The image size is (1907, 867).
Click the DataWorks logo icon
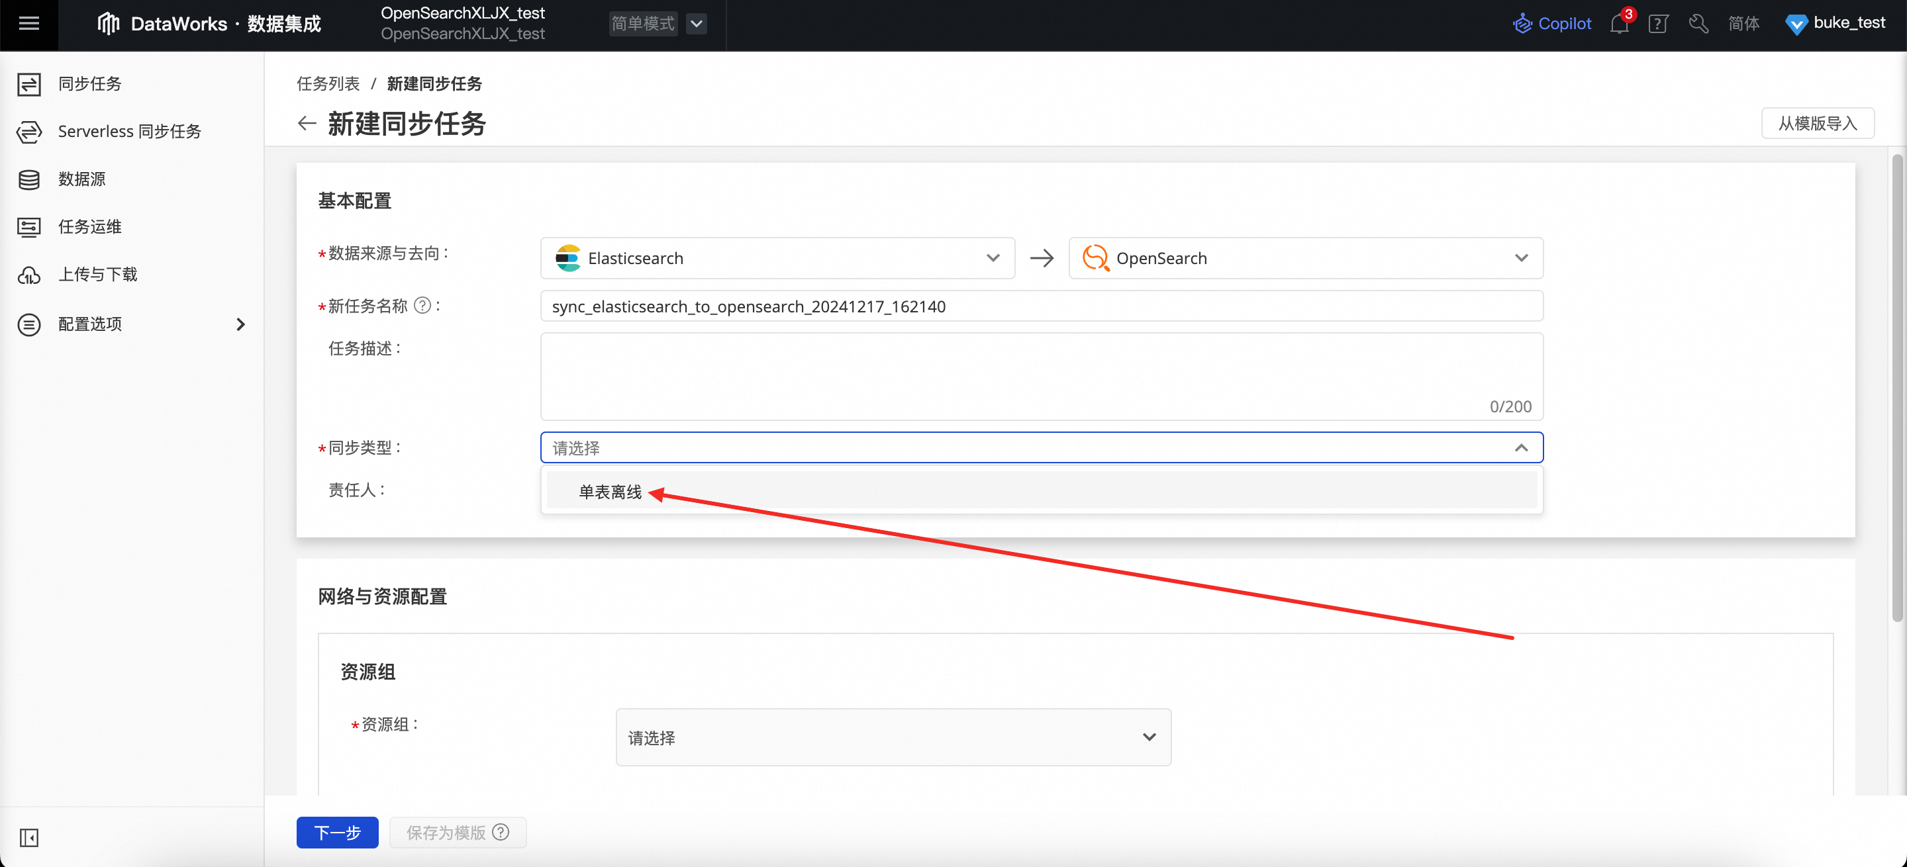(108, 24)
